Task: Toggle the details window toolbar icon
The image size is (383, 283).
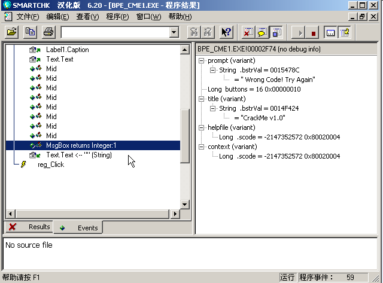Action: click(330, 32)
